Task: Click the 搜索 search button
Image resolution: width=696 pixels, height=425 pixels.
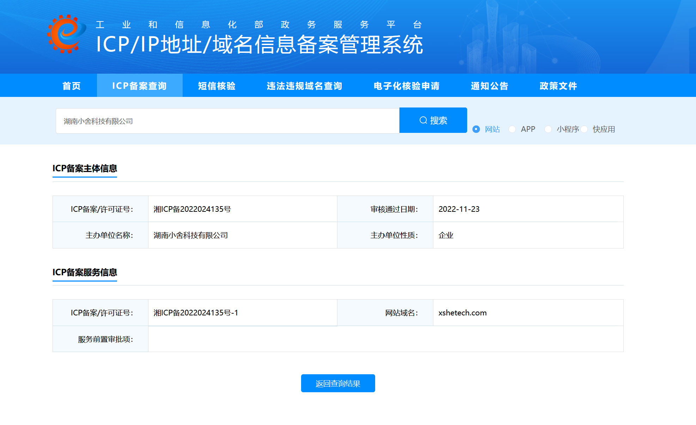Action: click(433, 120)
